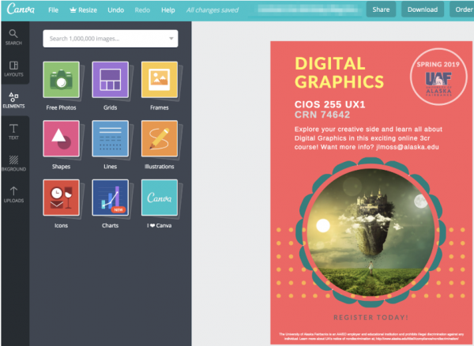Viewport: 474px width, 346px height.
Task: Open the Charts element category
Action: pos(110,197)
